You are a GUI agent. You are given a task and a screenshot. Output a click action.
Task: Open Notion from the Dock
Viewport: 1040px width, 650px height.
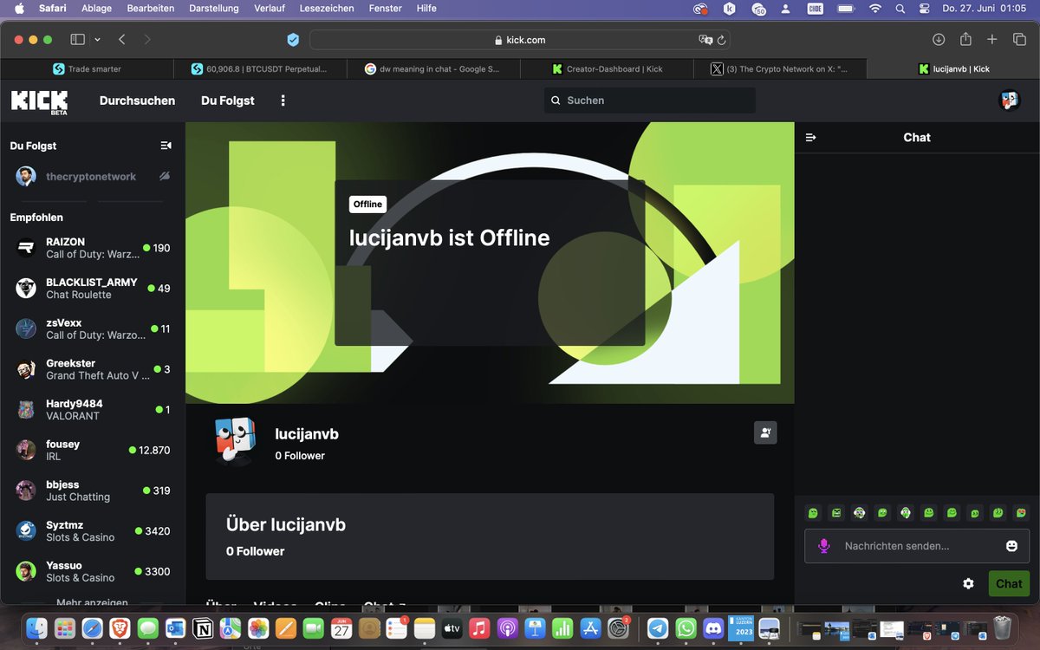[203, 627]
